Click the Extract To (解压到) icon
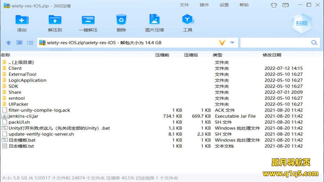 click(55, 20)
